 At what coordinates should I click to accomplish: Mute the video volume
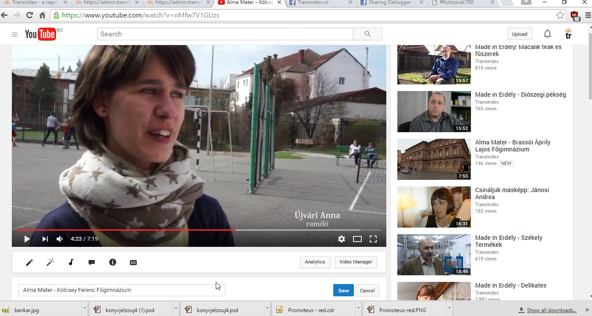60,239
